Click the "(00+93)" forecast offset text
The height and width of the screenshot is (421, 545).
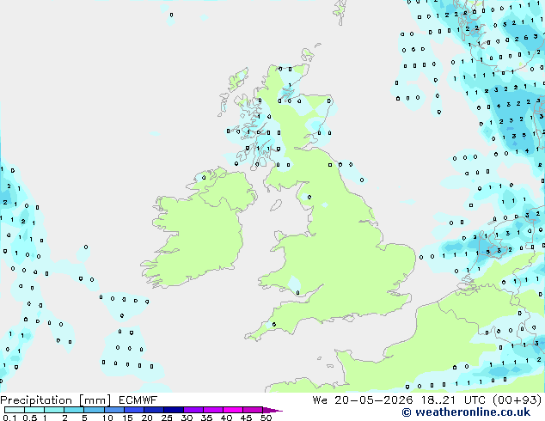point(517,400)
